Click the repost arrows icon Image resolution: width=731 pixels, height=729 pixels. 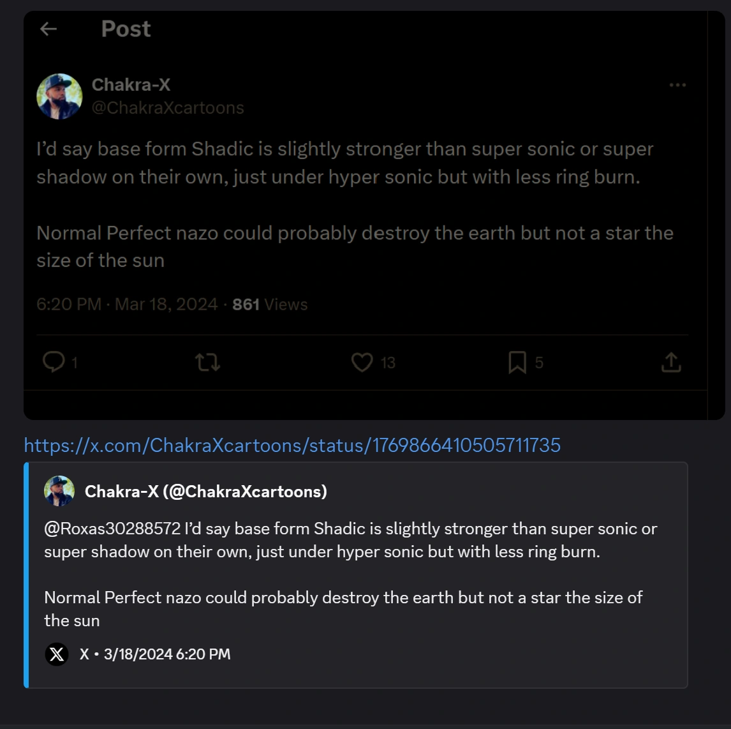[207, 363]
